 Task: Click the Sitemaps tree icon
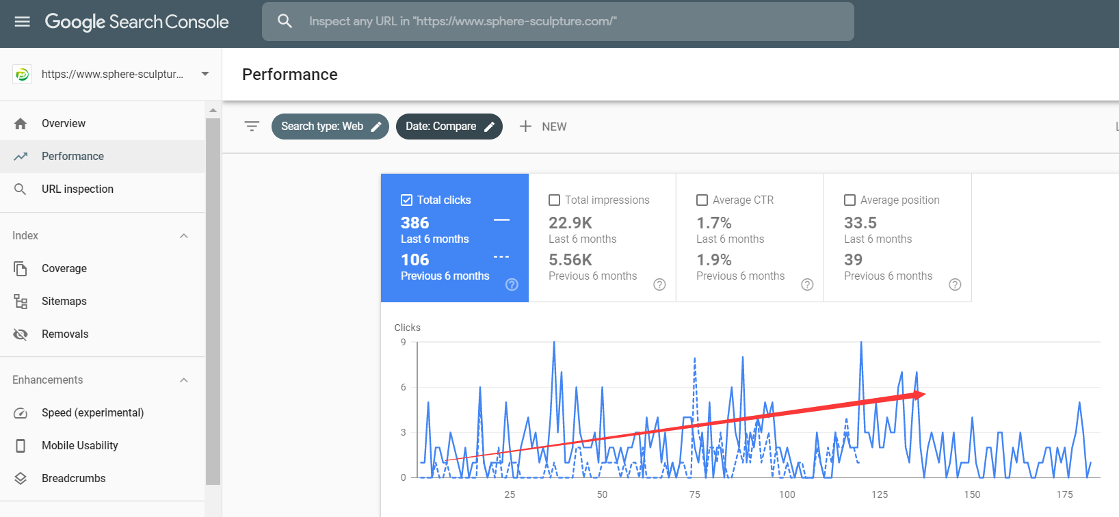tap(21, 302)
